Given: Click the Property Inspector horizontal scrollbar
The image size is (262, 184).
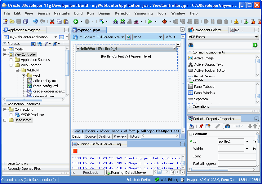Looking at the screenshot, I should 210,169.
